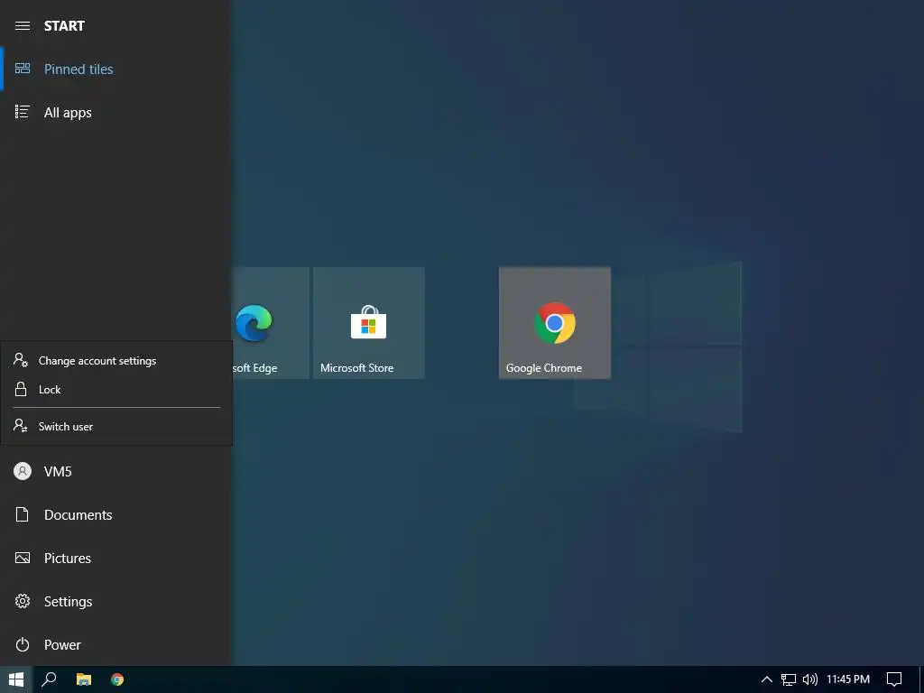Click the Windows Start button
This screenshot has width=924, height=693.
(16, 679)
